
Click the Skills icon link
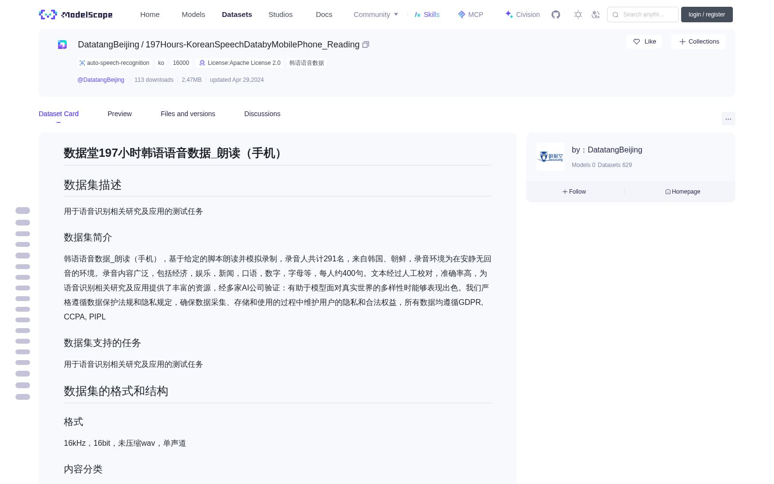[427, 15]
